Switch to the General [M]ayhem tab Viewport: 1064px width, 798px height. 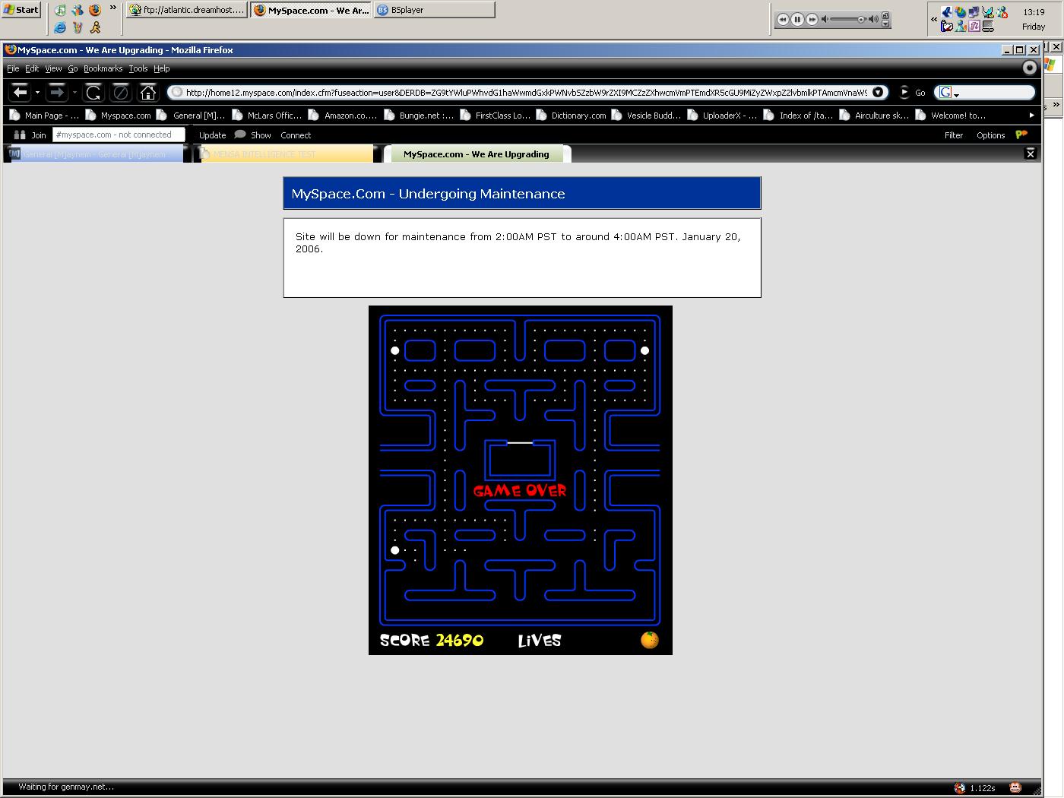click(94, 154)
